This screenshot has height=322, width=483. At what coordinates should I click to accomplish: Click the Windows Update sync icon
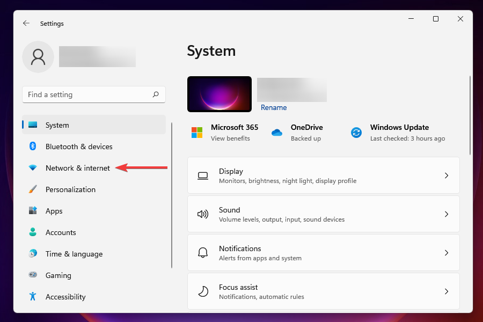tap(356, 133)
